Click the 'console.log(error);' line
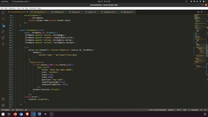208x117 pixels. pos(39,99)
